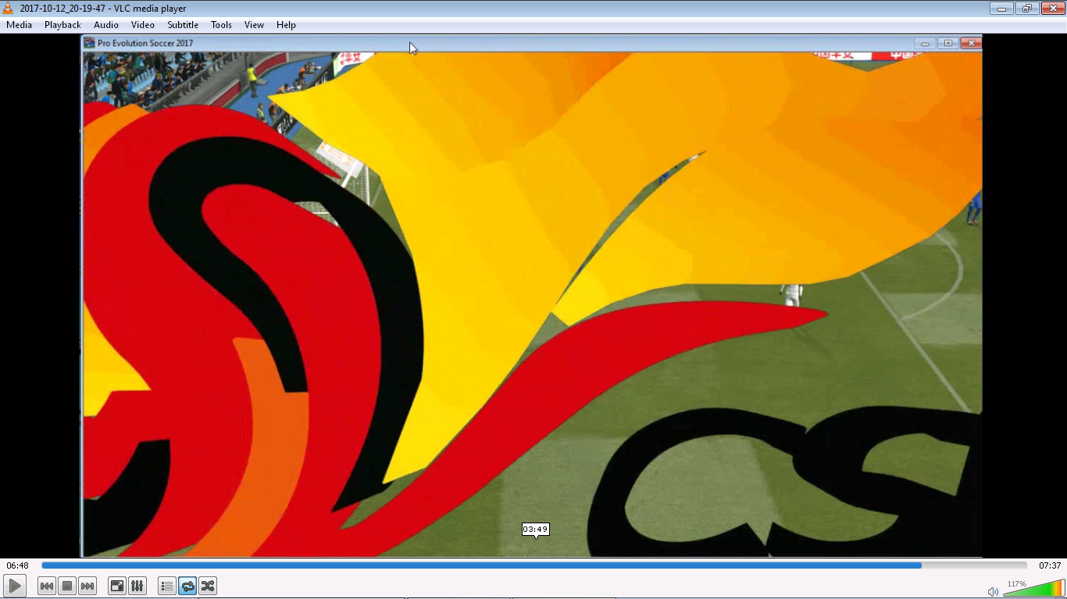Open the Playback menu
This screenshot has height=599, width=1067.
[x=62, y=25]
